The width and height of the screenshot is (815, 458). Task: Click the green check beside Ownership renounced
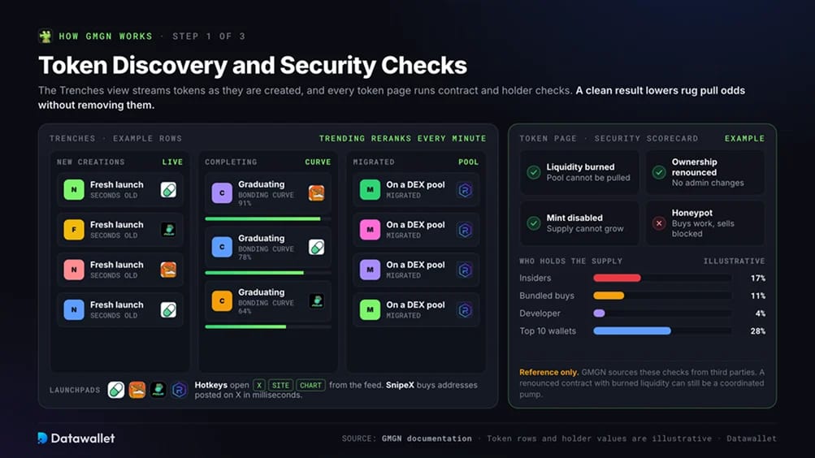click(659, 172)
